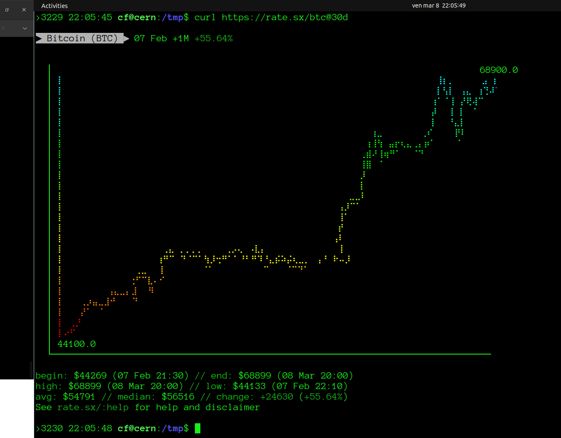Expand the chevron dropdown in the left panel
The image size is (561, 438).
pos(25,28)
